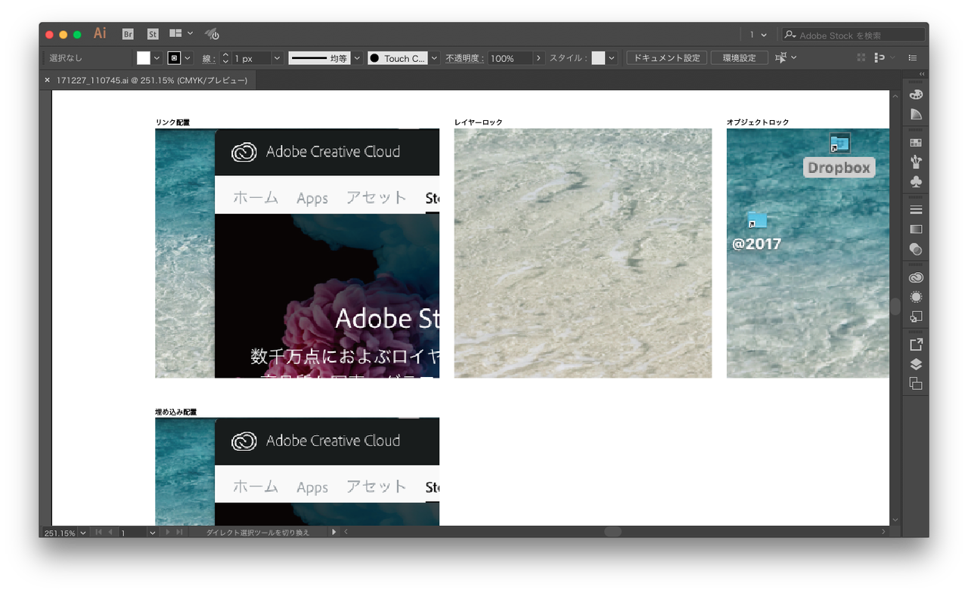Image resolution: width=968 pixels, height=593 pixels.
Task: Focus the Adobe Stock search field
Action: click(853, 35)
